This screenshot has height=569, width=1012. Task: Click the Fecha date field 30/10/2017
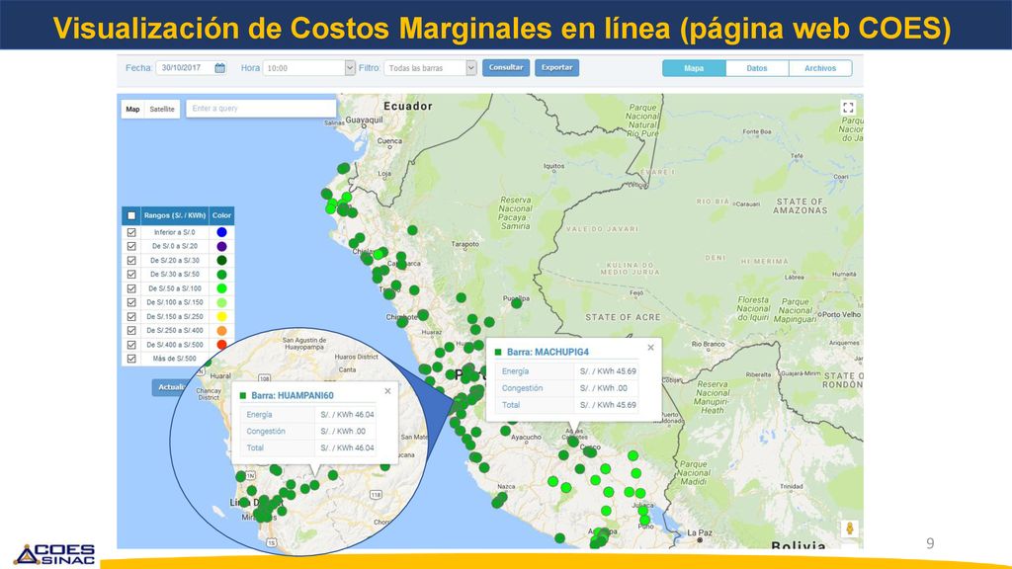tap(185, 68)
